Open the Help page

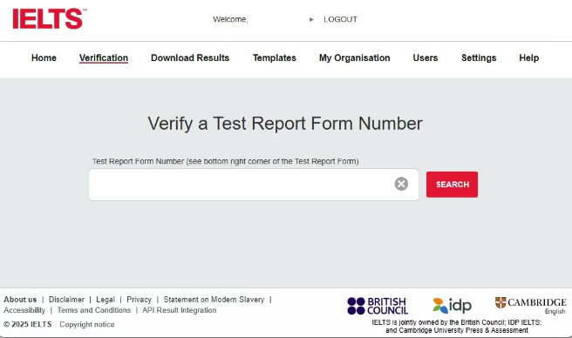coord(529,58)
